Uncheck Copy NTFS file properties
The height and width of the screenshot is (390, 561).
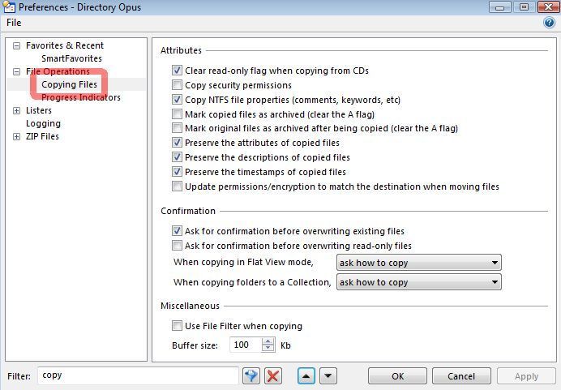tap(177, 99)
